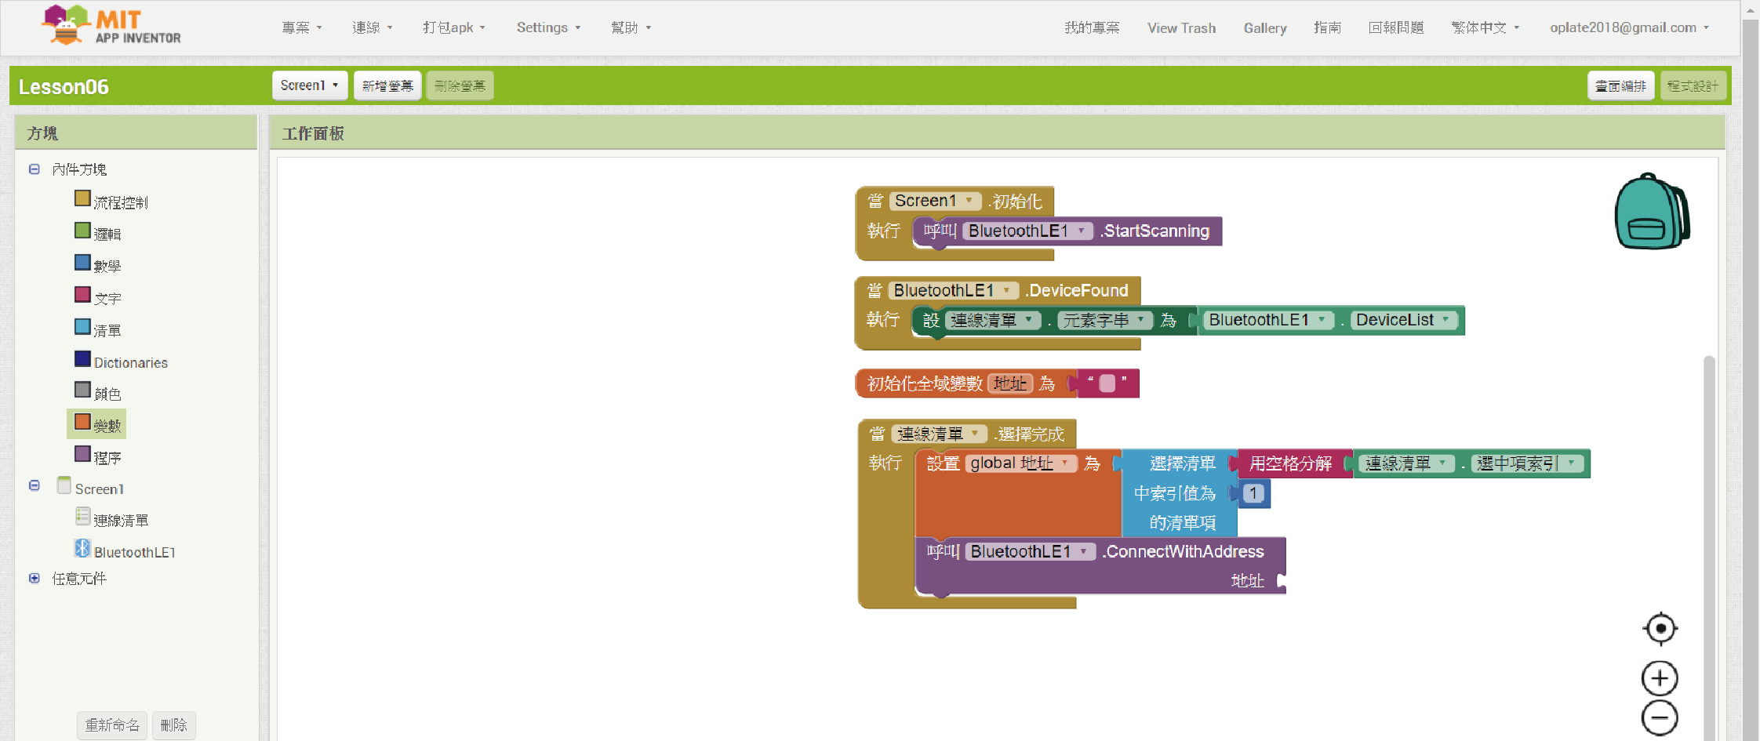
Task: Select the 連線清單 list component icon
Action: (83, 517)
